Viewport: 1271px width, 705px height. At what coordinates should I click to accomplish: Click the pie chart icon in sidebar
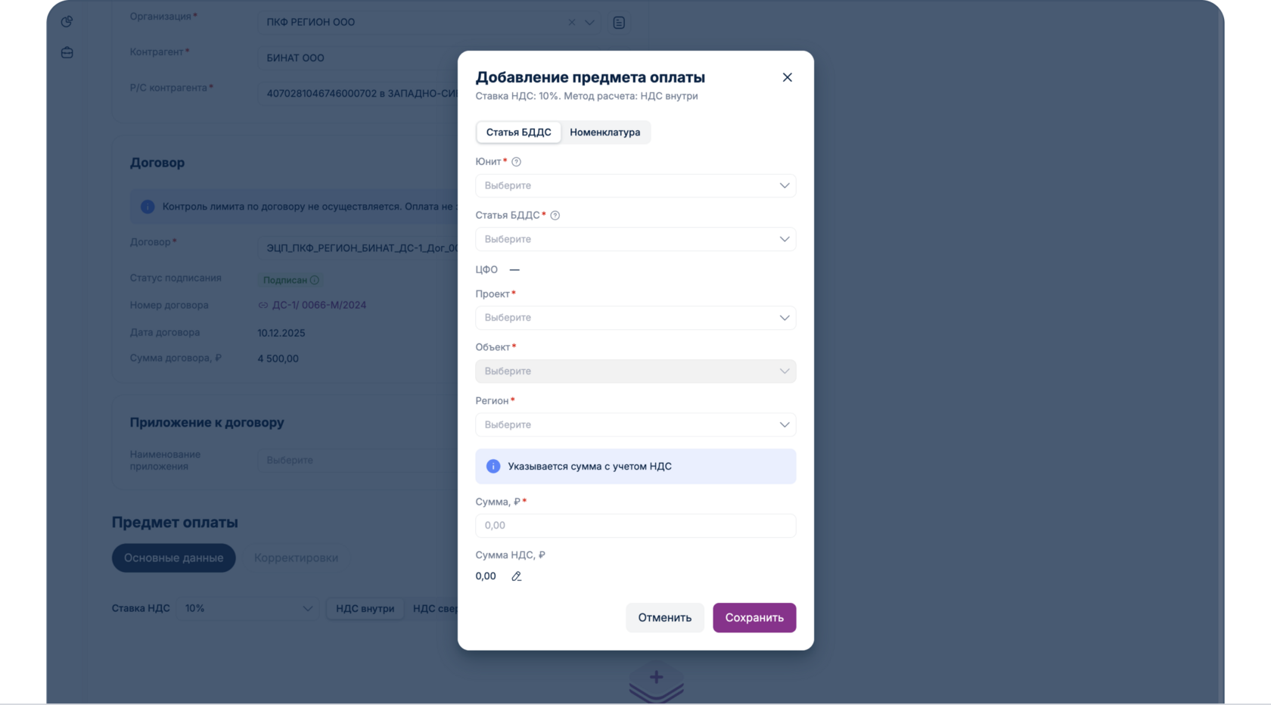tap(67, 22)
